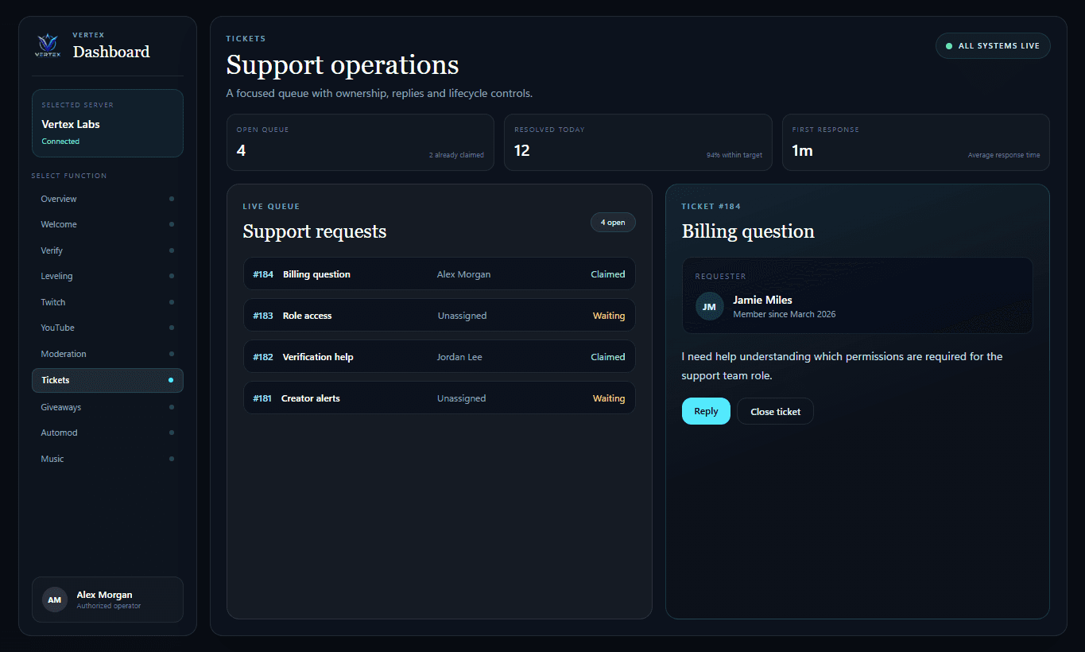Switch to the Moderation section
The image size is (1085, 652).
coord(107,354)
